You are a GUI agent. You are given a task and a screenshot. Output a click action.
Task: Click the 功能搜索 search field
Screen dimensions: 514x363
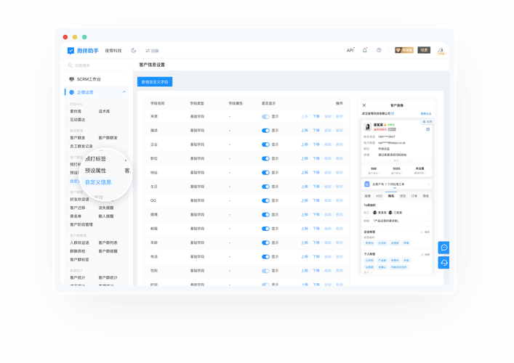tap(97, 65)
